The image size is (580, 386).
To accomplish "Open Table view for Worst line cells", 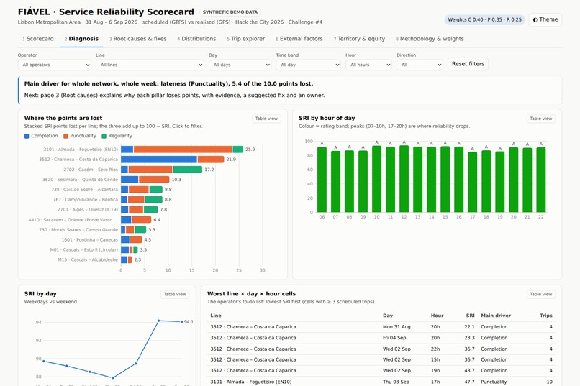I will [x=541, y=295].
